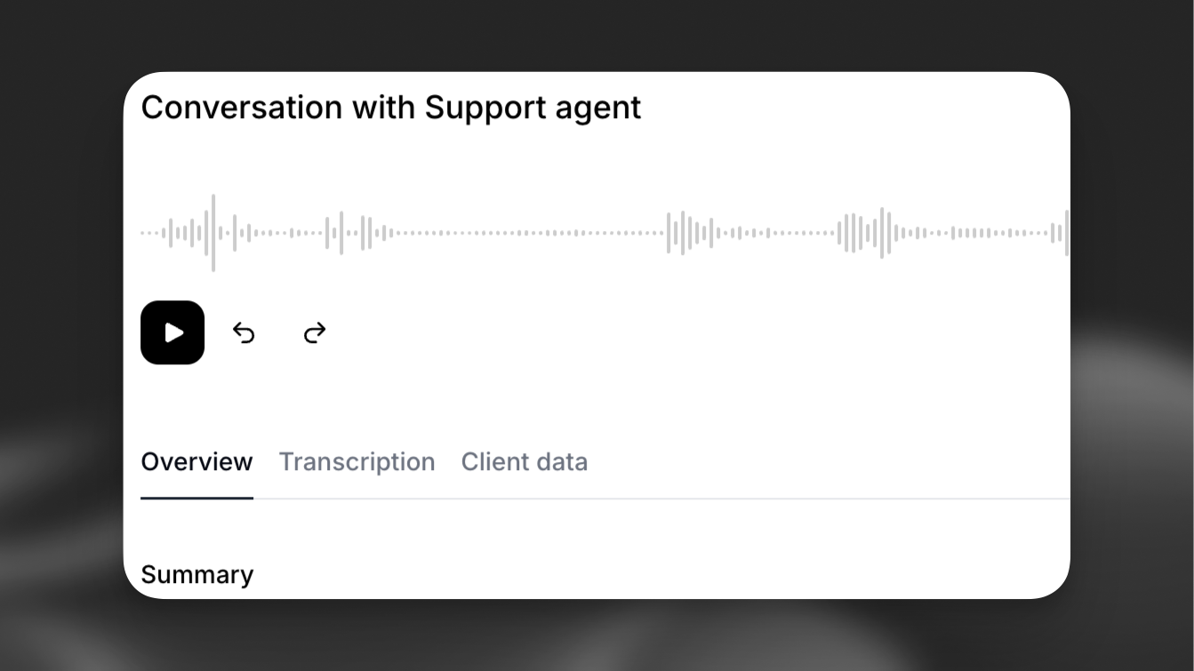Open the Client data tab

pyautogui.click(x=524, y=461)
